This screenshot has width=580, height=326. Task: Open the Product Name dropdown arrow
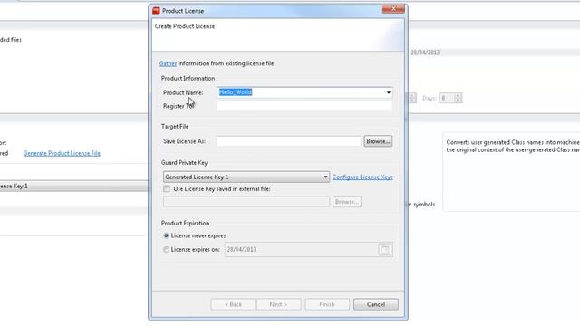pos(389,92)
